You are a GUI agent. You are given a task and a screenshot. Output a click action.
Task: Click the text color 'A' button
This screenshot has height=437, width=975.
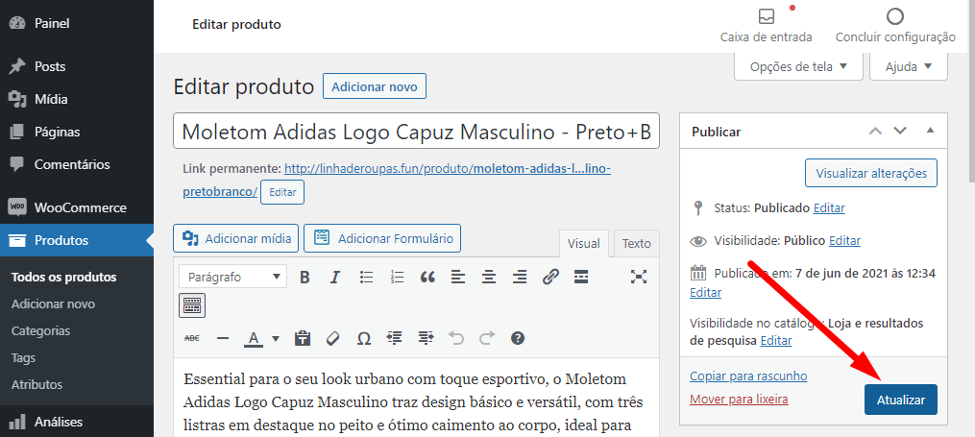coord(253,338)
